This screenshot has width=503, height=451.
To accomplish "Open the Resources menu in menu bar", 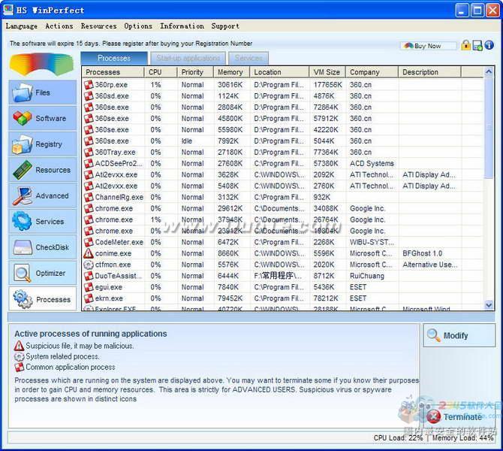I will (98, 26).
